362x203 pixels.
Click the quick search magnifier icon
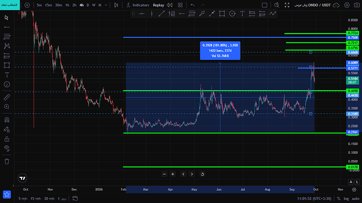tap(276, 5)
